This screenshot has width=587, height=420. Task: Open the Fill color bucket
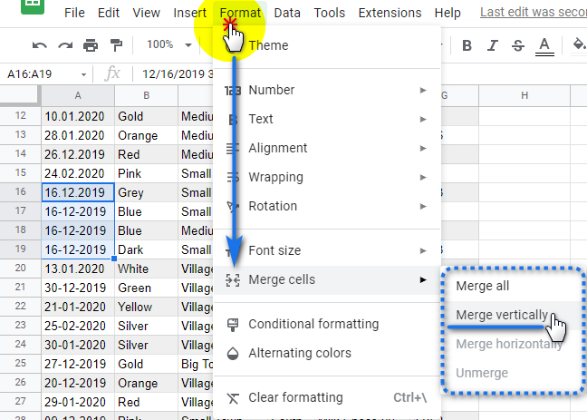pyautogui.click(x=579, y=44)
